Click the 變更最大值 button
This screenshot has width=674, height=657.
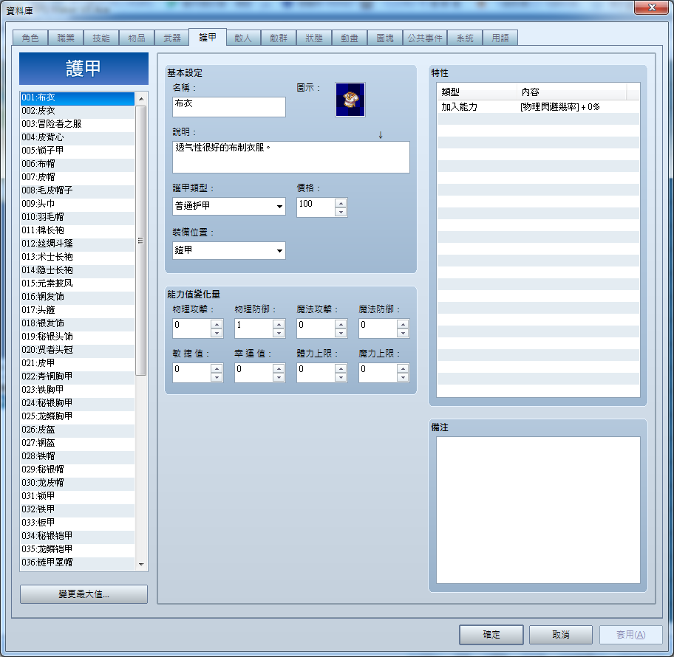[x=84, y=594]
